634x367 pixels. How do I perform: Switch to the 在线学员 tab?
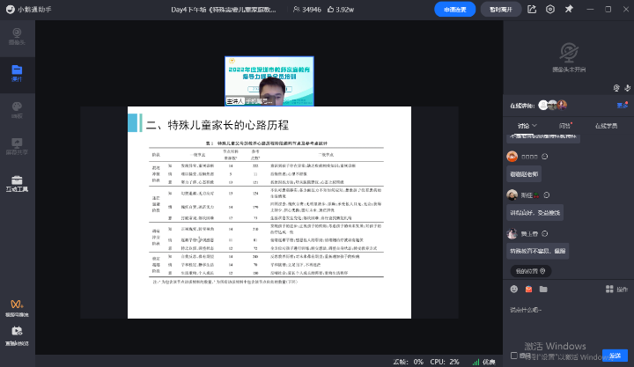607,126
